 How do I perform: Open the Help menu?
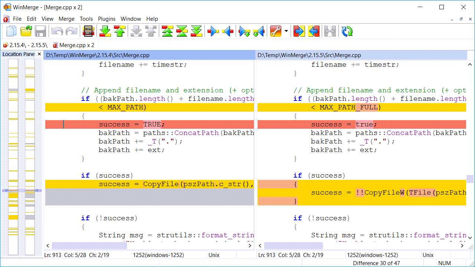coord(152,19)
